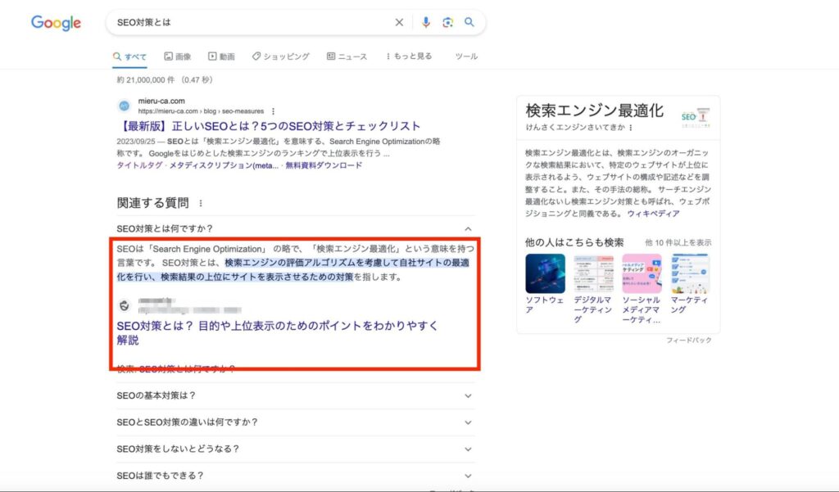Click the Google logo
839x492 pixels.
[55, 23]
